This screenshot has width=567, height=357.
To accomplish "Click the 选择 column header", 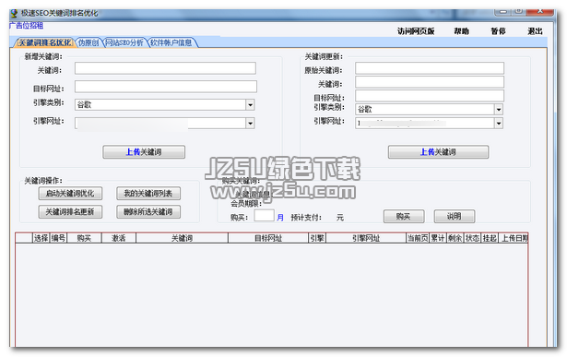I will [41, 238].
